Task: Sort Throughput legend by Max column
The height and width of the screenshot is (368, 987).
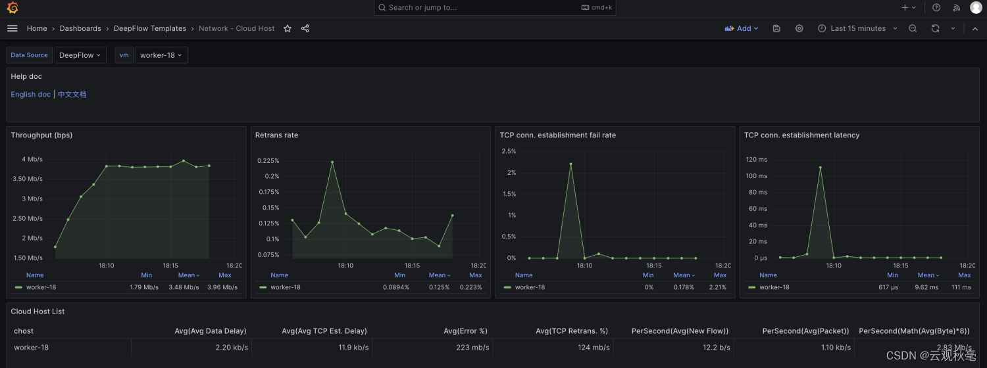Action: coord(224,275)
